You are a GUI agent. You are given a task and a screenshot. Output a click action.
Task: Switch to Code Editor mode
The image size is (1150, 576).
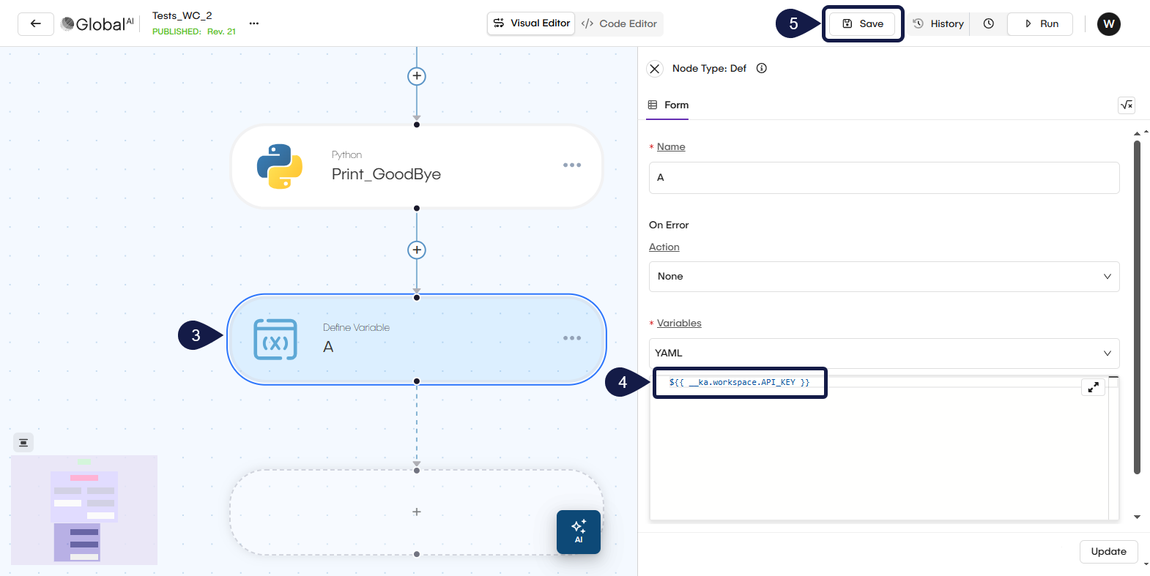(620, 23)
